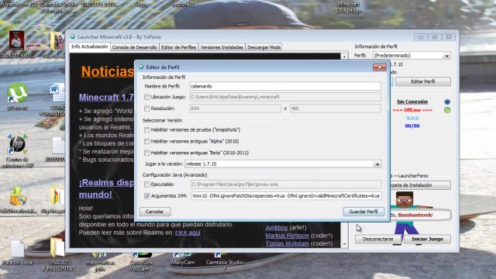Switch to the Info Actualización tab
The height and width of the screenshot is (279, 496).
(90, 46)
